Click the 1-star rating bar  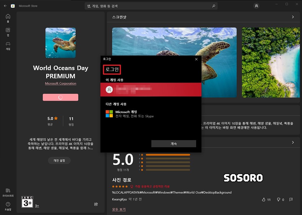click(x=168, y=170)
